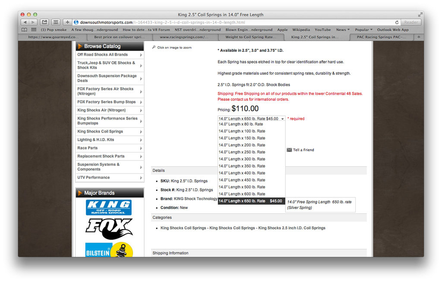Screen dimensions: 442x282
Task: Select 14.0" Length x 350 lb. Rate option
Action: tap(252, 166)
